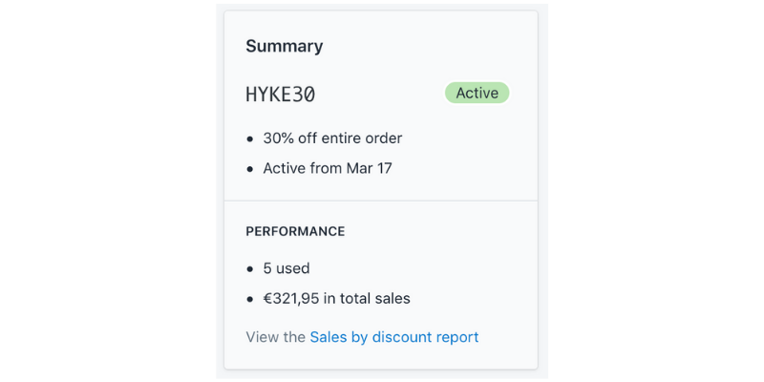Click the '5 used' usage line

tap(286, 268)
